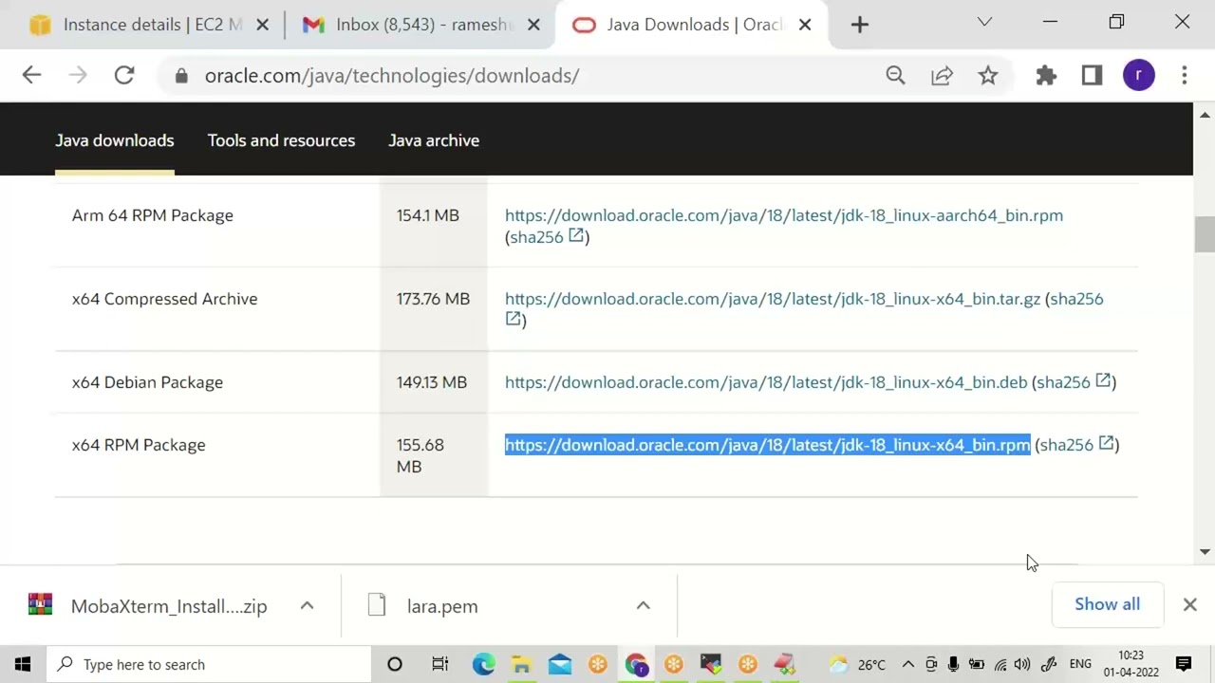Click the x64 RPM Package row label

tap(139, 445)
